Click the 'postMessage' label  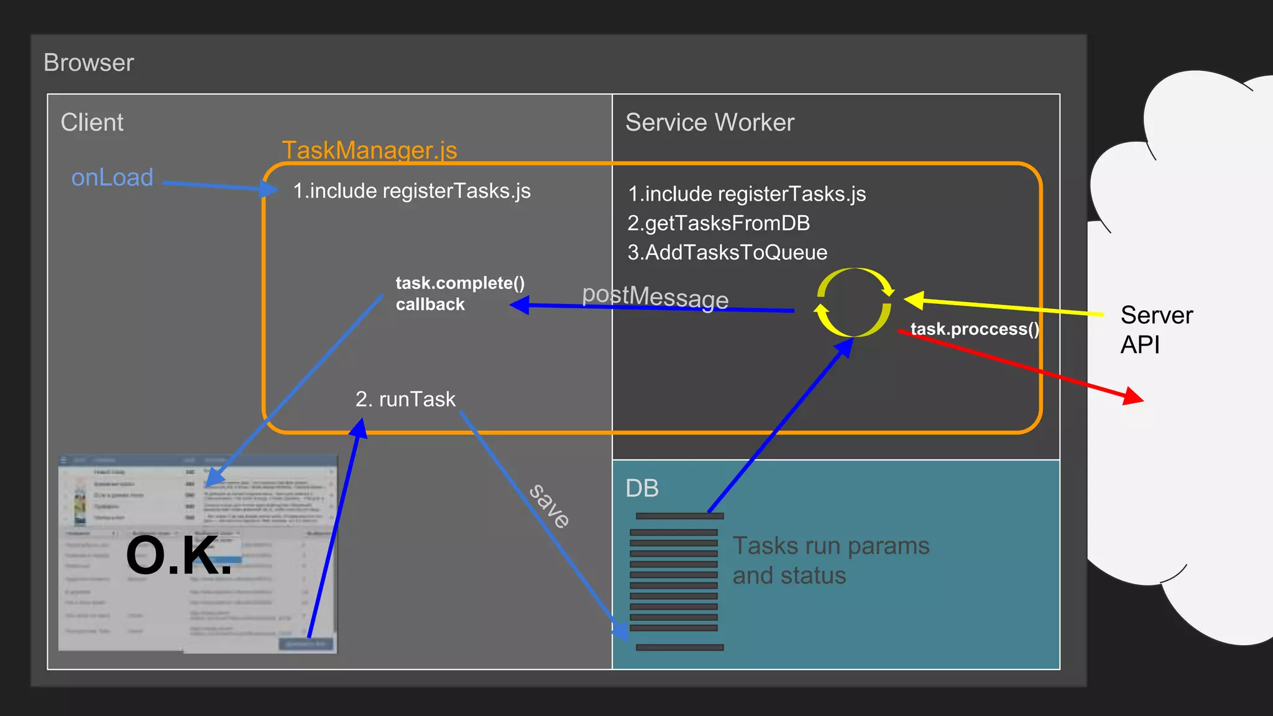pos(655,297)
